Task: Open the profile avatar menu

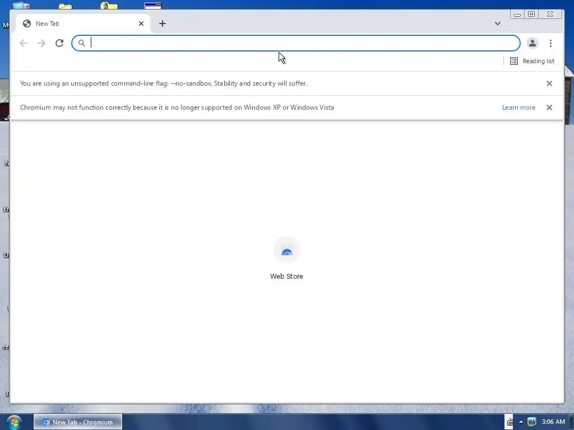Action: point(533,43)
